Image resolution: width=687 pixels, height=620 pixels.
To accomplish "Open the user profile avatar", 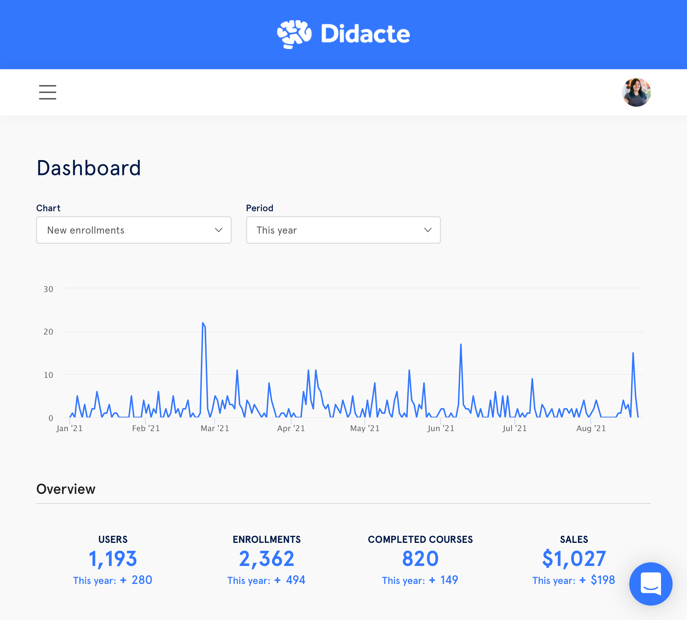I will tap(636, 92).
